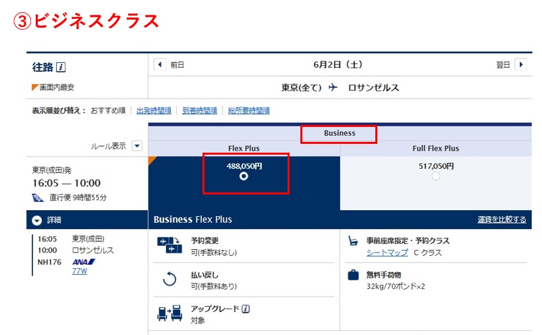Select the Flex Plus fare column header
Viewport: 542px width, 335px height.
244,149
